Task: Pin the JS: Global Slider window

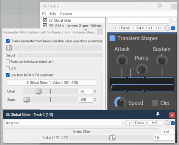Action: pyautogui.click(x=158, y=115)
